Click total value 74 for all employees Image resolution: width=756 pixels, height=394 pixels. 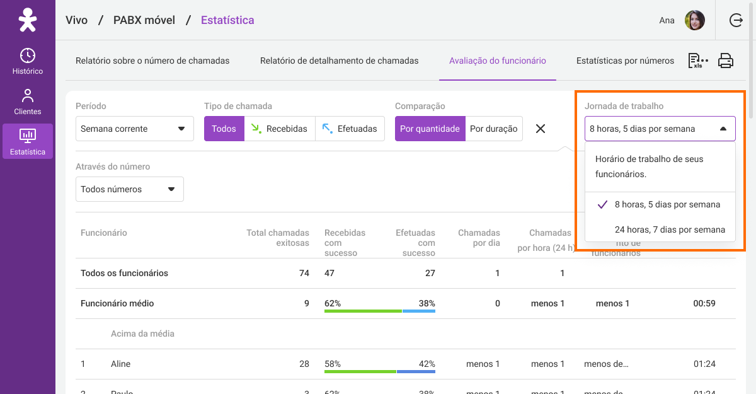click(304, 273)
